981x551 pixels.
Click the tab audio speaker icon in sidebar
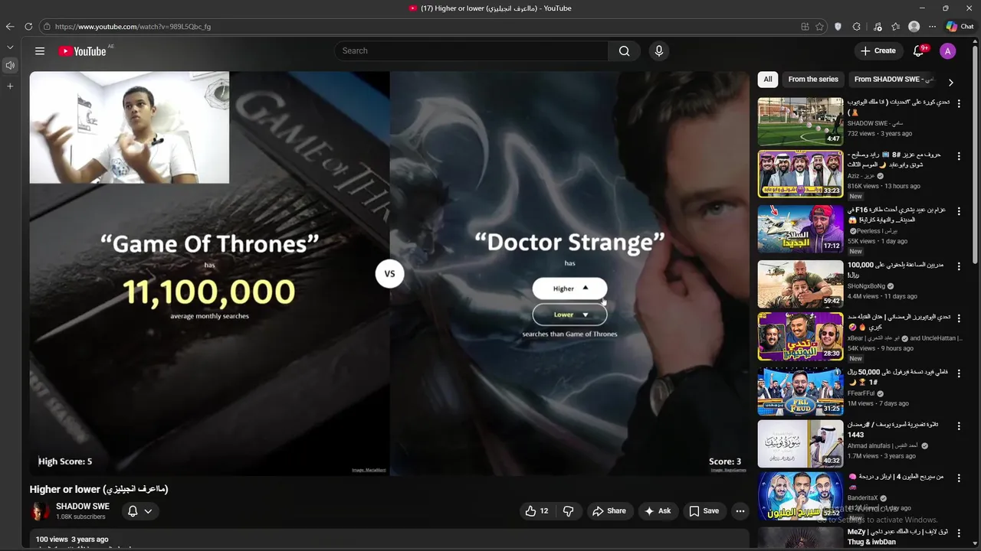click(x=10, y=66)
